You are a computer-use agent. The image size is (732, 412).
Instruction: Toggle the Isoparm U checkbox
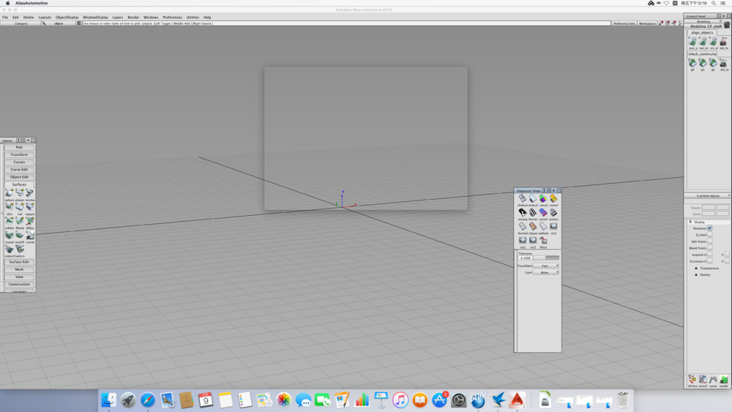(709, 254)
